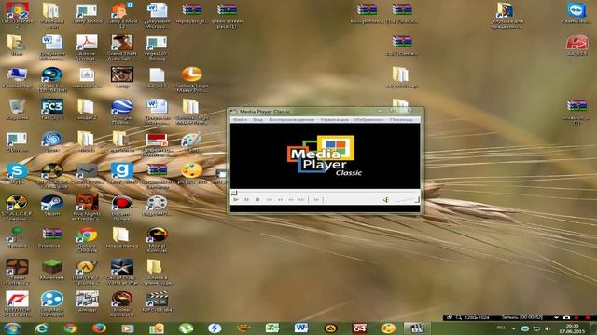Select Sothink Logo Maker Pro shortcut icon
This screenshot has width=597, height=335.
point(192,79)
